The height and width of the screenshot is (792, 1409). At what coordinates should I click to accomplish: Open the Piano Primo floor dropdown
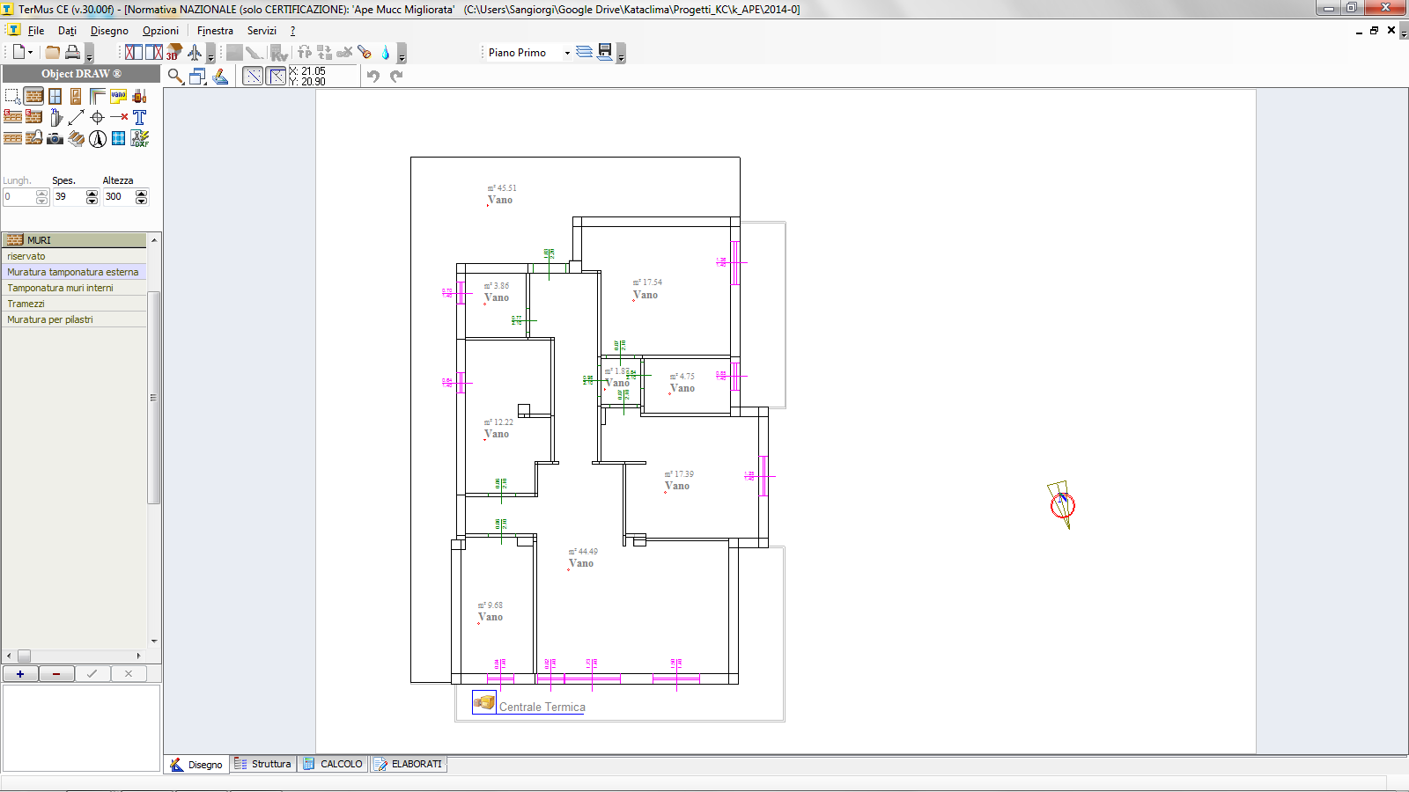(x=567, y=53)
